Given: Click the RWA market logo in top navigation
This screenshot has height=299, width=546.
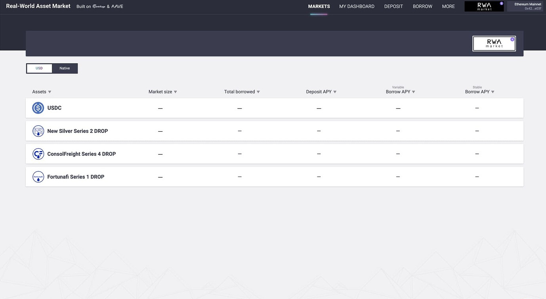Looking at the screenshot, I should [x=484, y=6].
